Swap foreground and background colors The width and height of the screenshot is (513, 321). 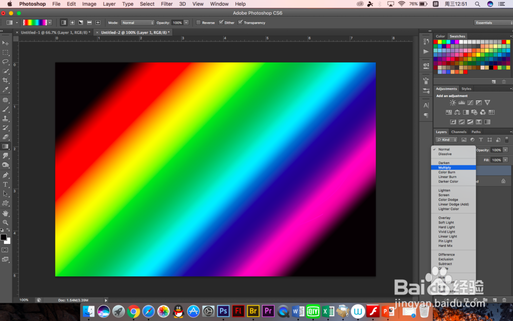click(8, 230)
